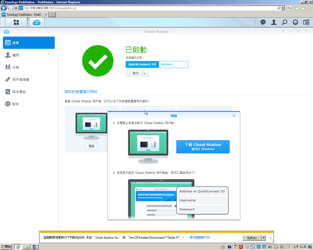The image size is (313, 250).
Task: Open the DSM search magnifier icon
Action: click(x=285, y=22)
